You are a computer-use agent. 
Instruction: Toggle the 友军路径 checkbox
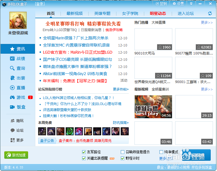pos(84,152)
